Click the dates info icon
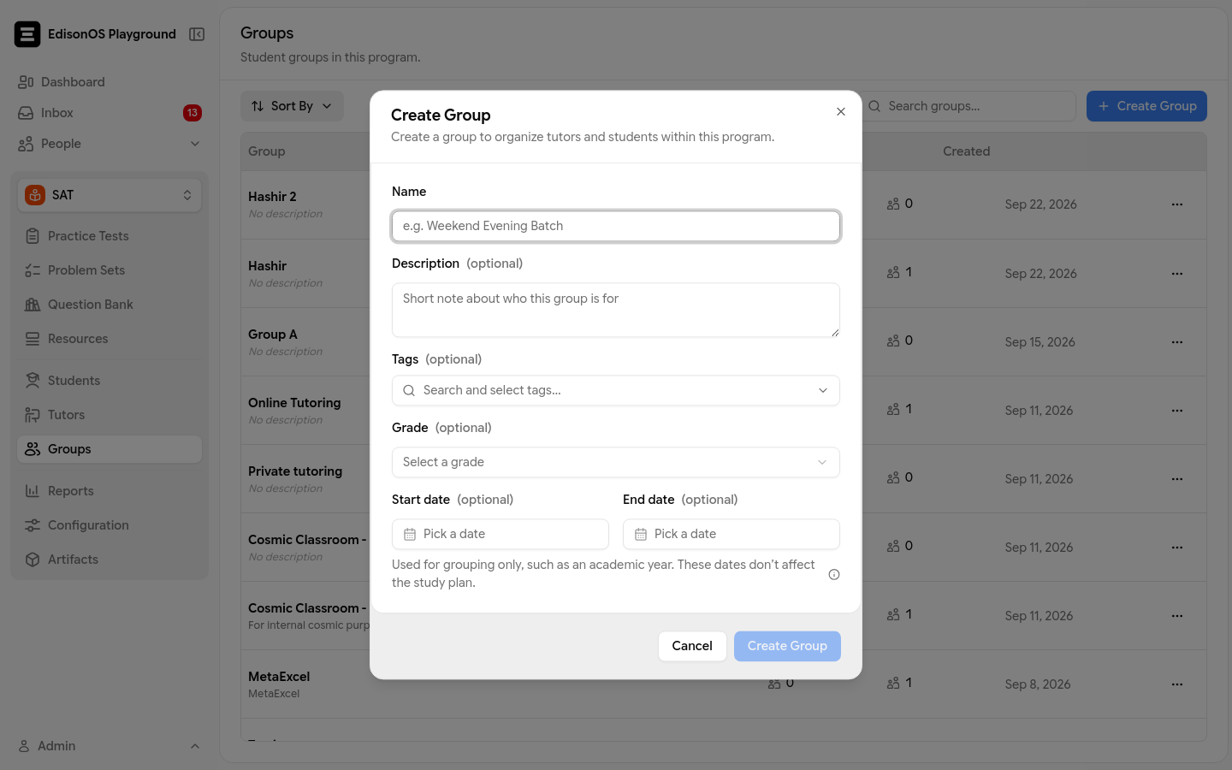 834,574
